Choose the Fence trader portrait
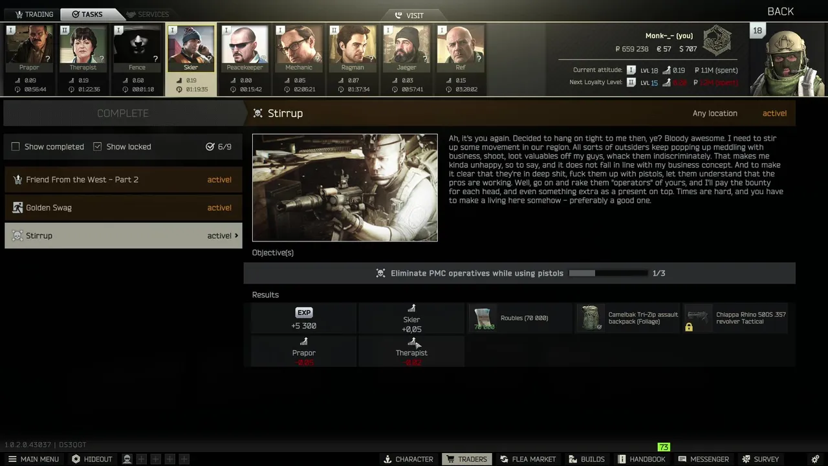Viewport: 828px width, 466px height. coord(136,49)
